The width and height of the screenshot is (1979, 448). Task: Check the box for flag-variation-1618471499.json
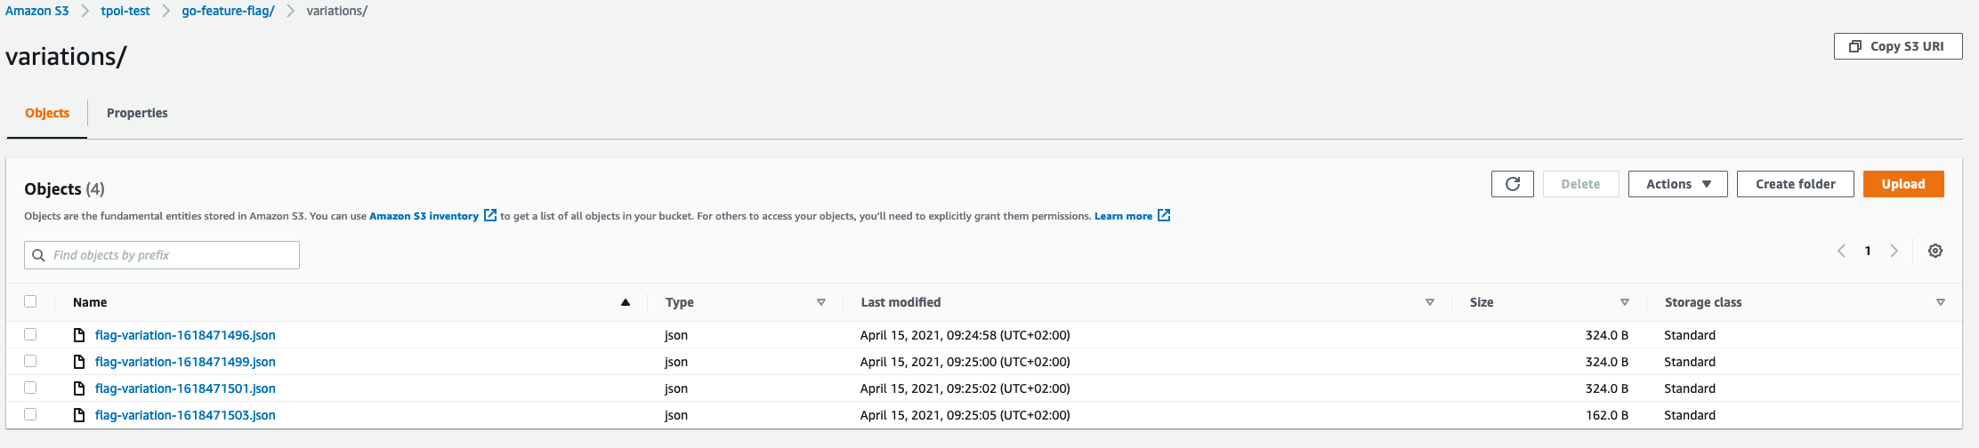30,361
